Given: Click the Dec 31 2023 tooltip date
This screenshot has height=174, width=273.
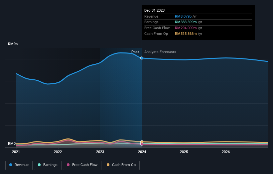Looking at the screenshot, I should pos(154,10).
